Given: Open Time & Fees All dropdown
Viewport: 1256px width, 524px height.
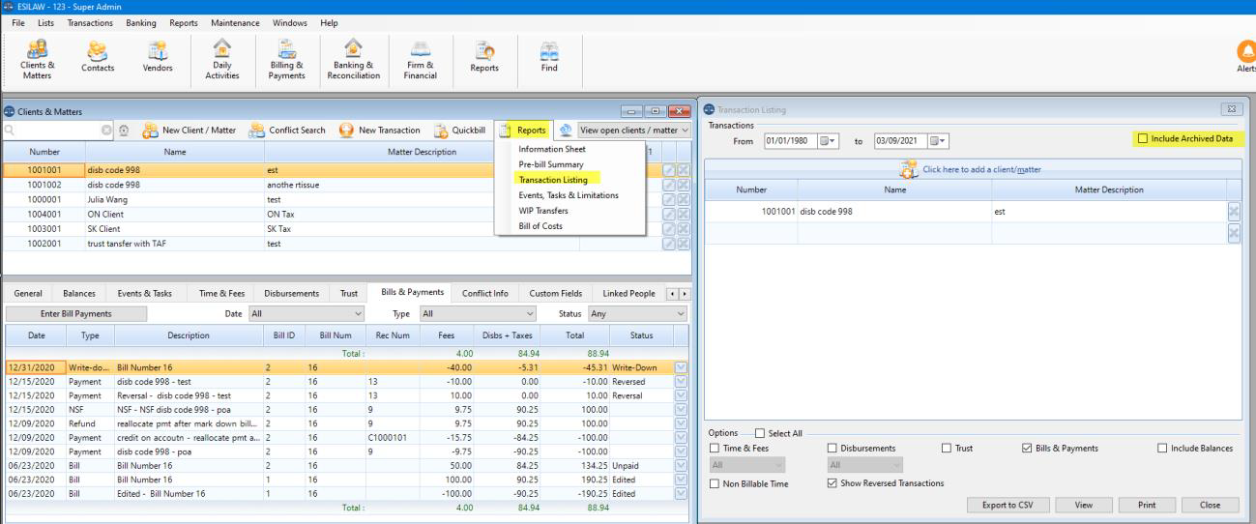Looking at the screenshot, I should point(747,465).
